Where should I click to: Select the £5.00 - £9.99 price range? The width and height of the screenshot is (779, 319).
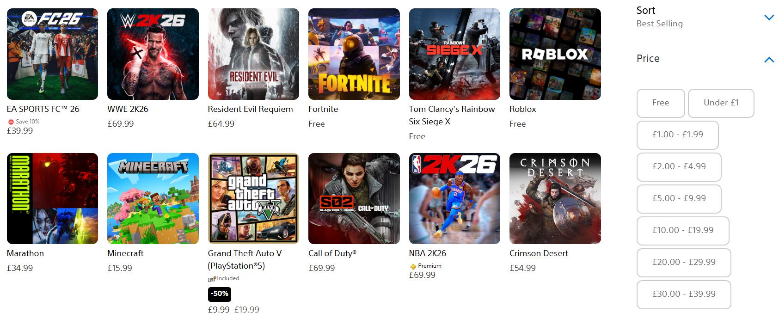pyautogui.click(x=679, y=199)
